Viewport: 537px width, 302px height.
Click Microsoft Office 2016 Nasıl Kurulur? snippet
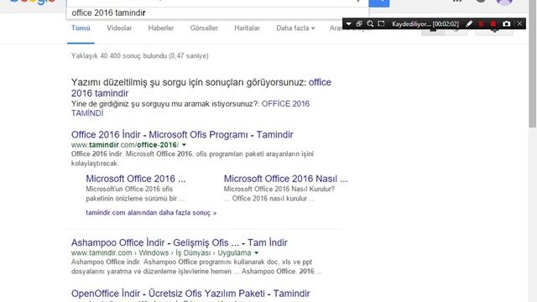pos(279,194)
